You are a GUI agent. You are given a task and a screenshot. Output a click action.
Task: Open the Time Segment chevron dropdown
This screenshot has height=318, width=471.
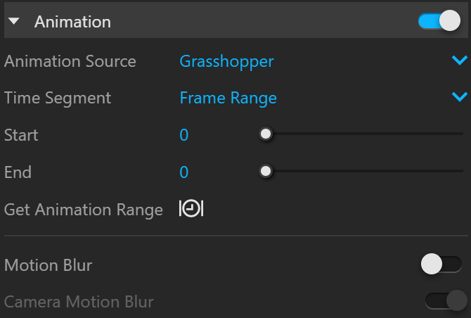[x=460, y=97]
